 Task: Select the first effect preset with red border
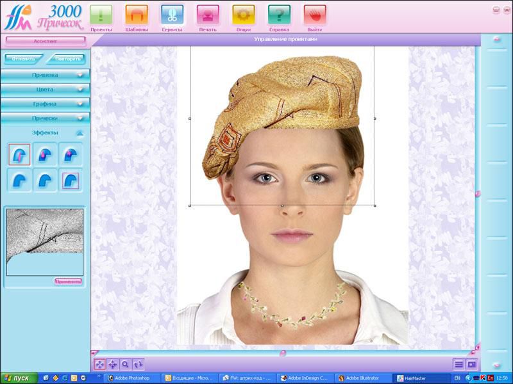pos(19,155)
